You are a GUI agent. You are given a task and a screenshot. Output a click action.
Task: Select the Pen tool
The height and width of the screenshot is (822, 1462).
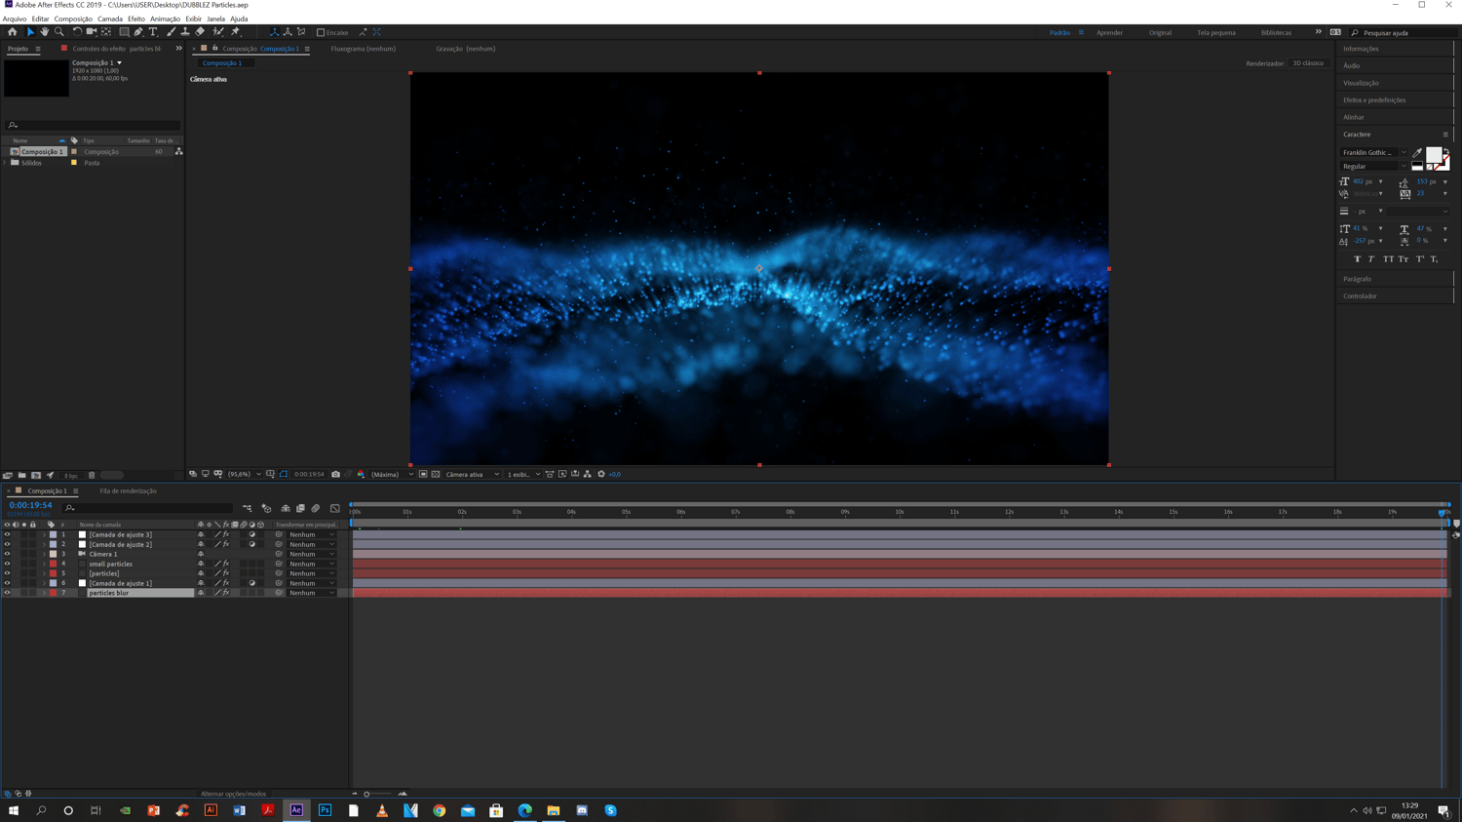tap(138, 32)
